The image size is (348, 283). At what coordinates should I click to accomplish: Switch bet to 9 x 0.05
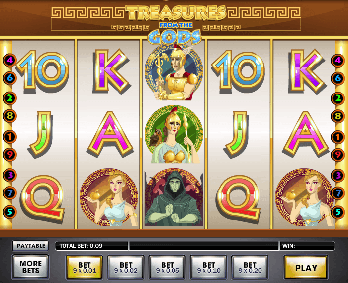pos(167,267)
